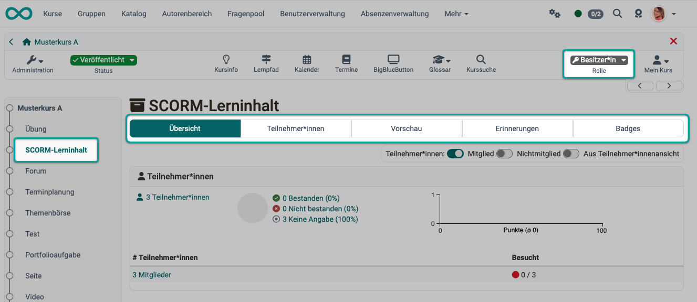The height and width of the screenshot is (302, 697).
Task: Switch to the Vorschau tab
Action: coord(407,128)
